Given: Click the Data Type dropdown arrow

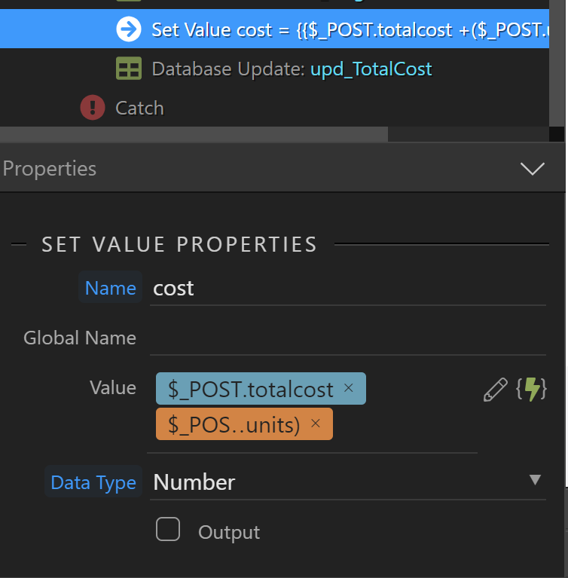Looking at the screenshot, I should coord(535,480).
